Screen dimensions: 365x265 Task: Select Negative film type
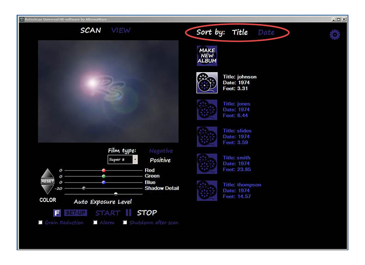[161, 151]
